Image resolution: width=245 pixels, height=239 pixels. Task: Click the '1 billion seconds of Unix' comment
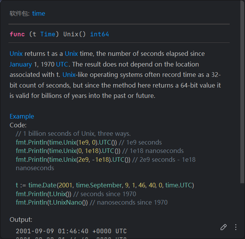pyautogui.click(x=73, y=133)
